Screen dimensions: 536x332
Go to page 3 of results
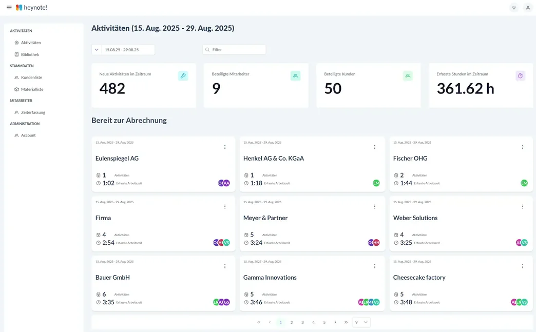[x=302, y=322]
